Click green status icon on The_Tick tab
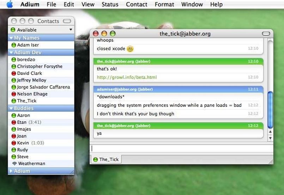This screenshot has width=284, height=195. tap(95, 159)
